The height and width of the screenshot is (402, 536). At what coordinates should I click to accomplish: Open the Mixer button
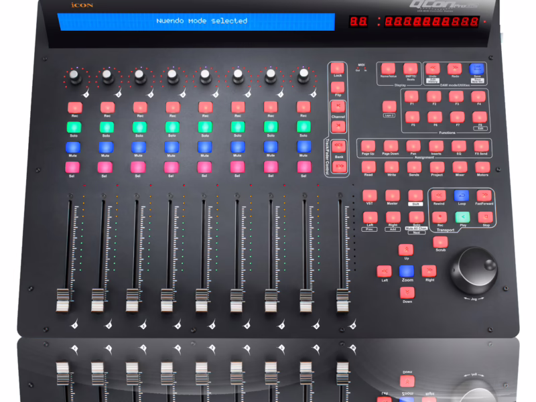(x=460, y=167)
